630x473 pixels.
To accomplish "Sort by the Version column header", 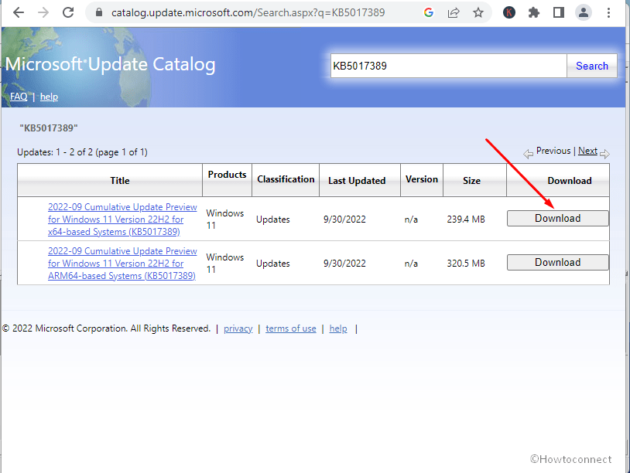I will click(422, 179).
